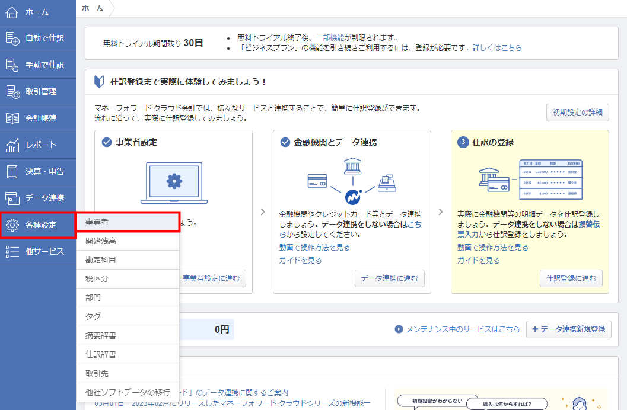Open 取引管理 menu
Image resolution: width=627 pixels, height=410 pixels.
click(x=37, y=92)
